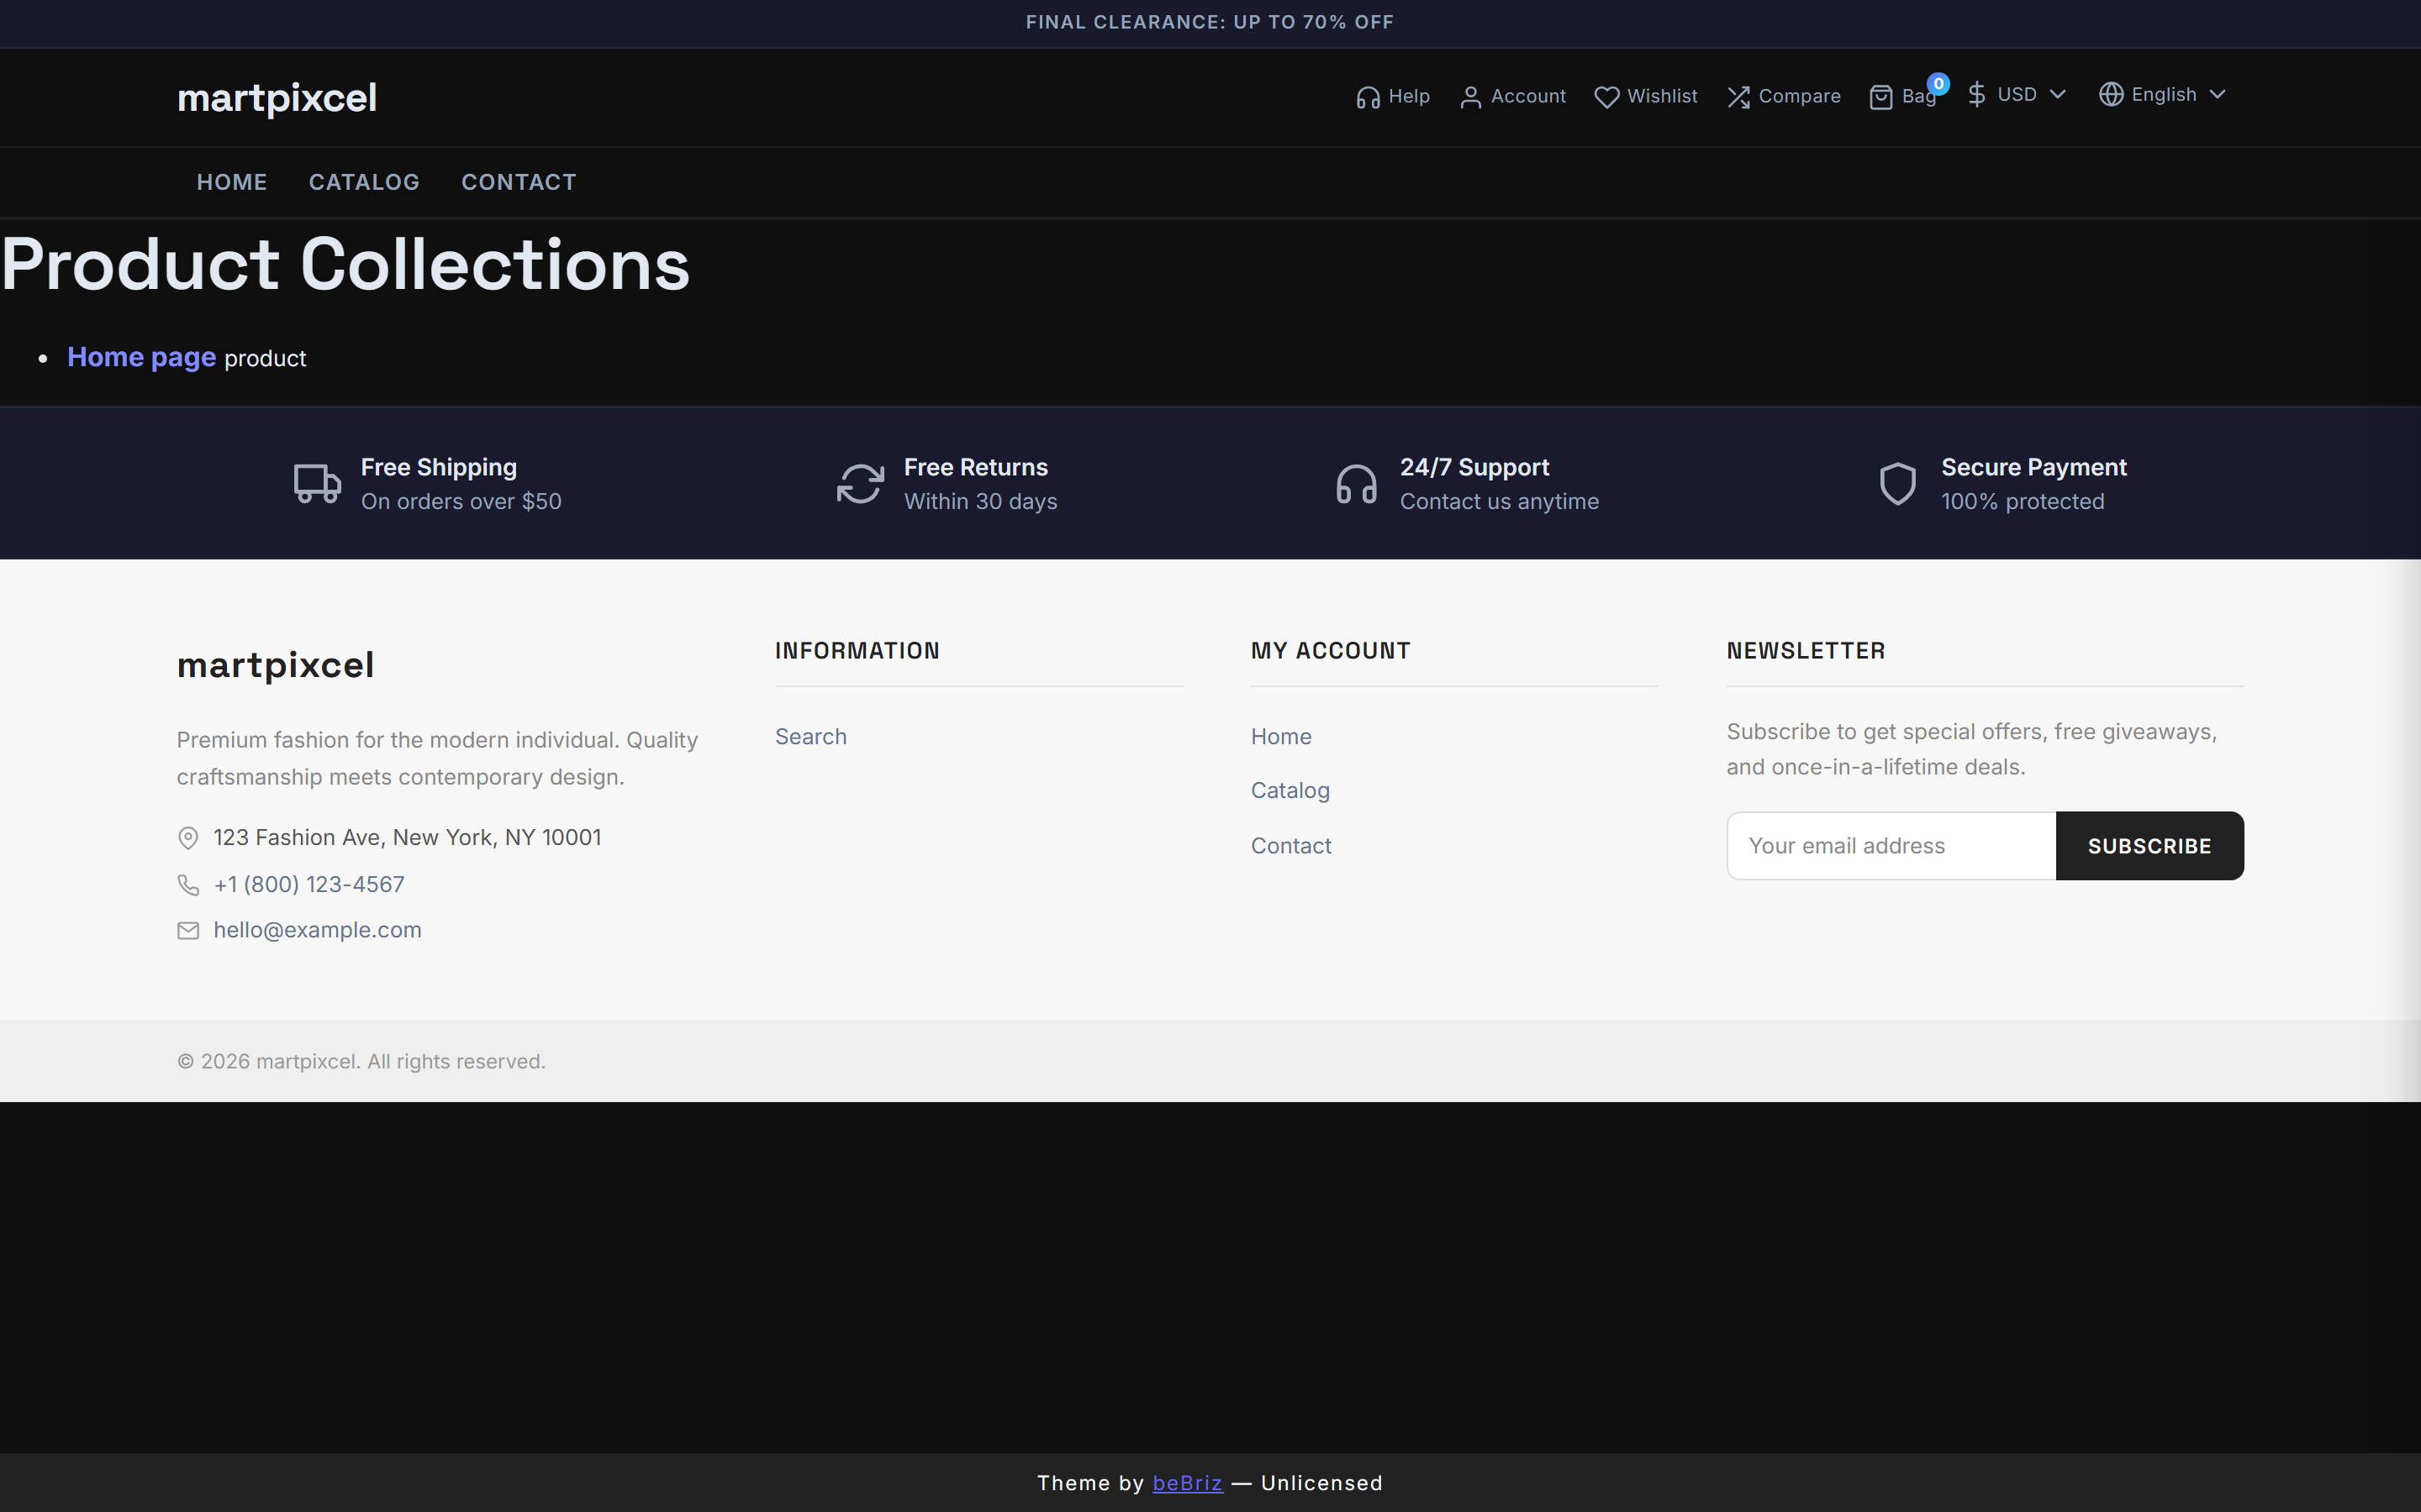This screenshot has height=1512, width=2421.
Task: Click the envelope icon beside hello@example.com
Action: [x=188, y=930]
